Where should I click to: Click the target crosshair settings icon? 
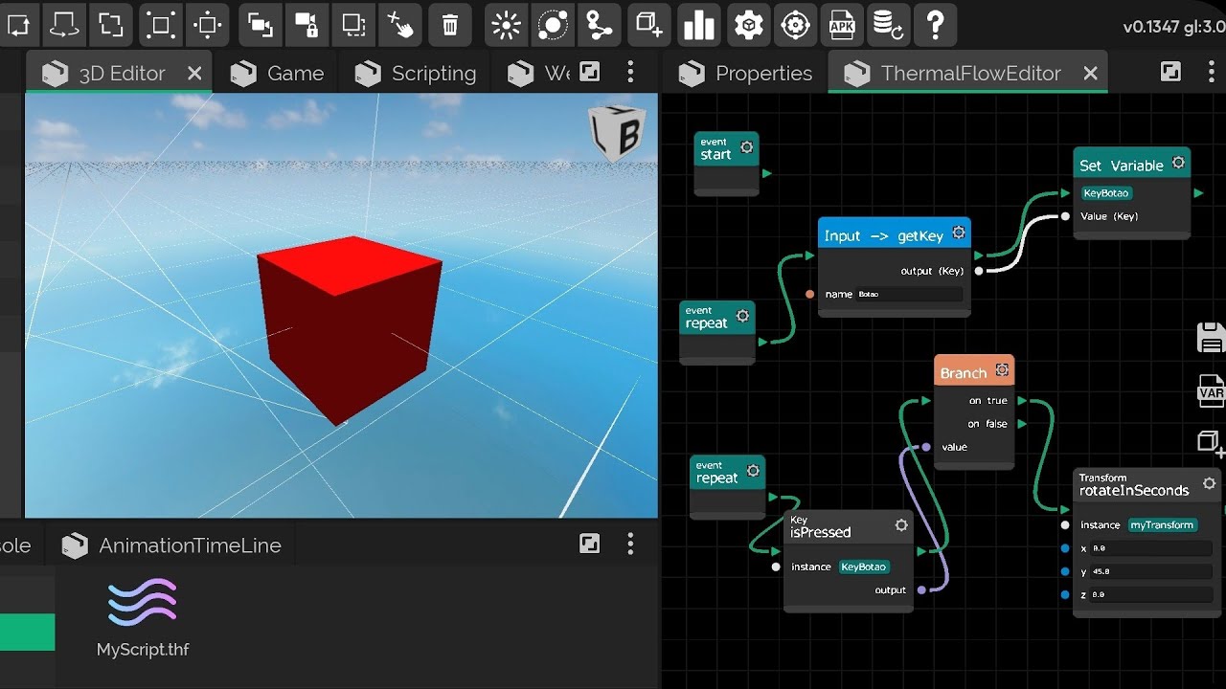[795, 25]
